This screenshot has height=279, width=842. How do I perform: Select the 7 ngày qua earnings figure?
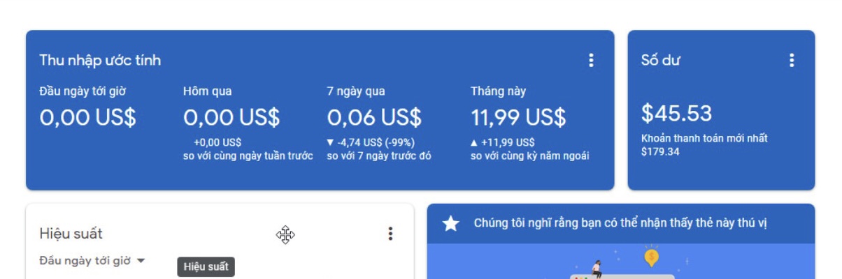pos(374,117)
